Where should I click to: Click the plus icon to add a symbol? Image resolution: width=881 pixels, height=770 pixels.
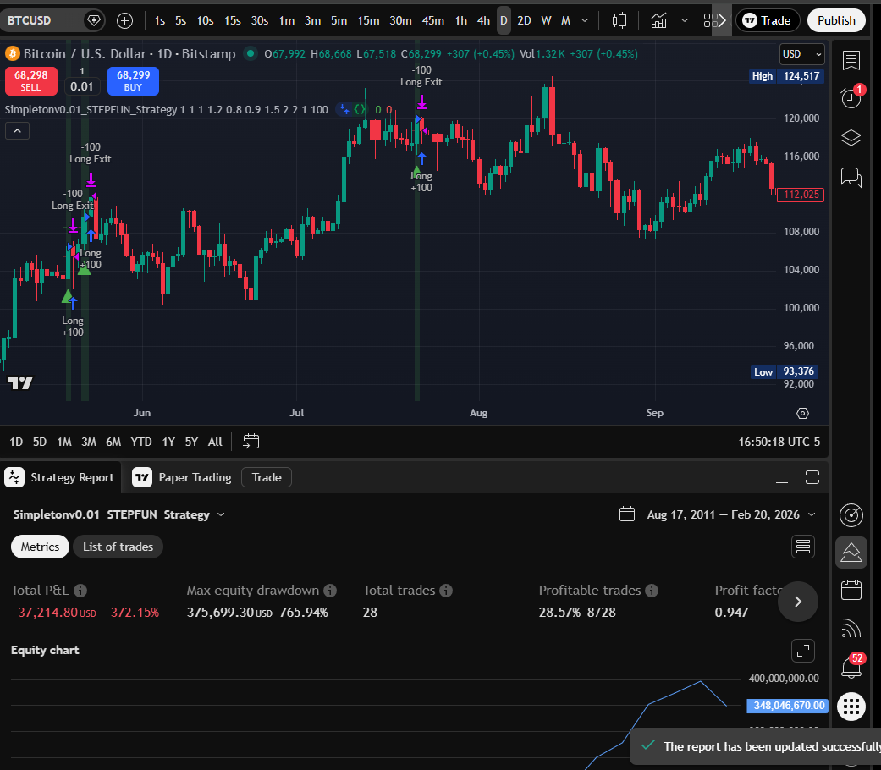coord(125,20)
